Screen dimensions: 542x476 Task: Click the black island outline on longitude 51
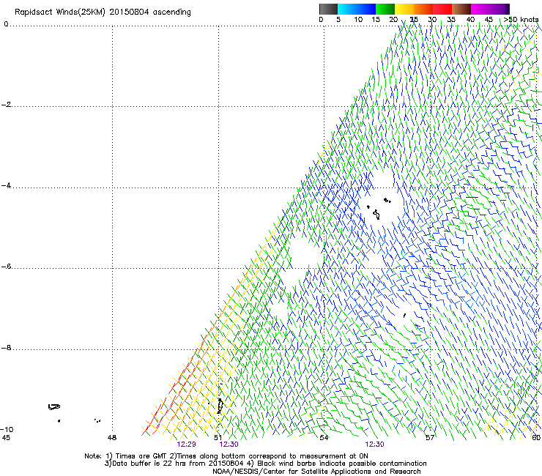(220, 406)
